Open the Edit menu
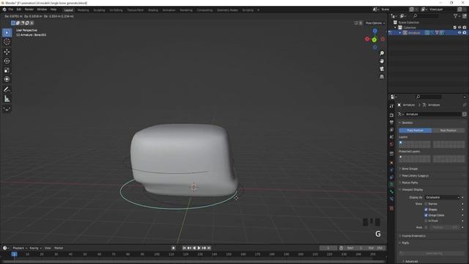469x264 pixels. (x=19, y=10)
